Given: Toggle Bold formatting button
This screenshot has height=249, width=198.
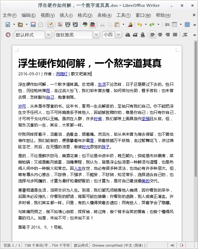Looking at the screenshot, I should [128, 35].
